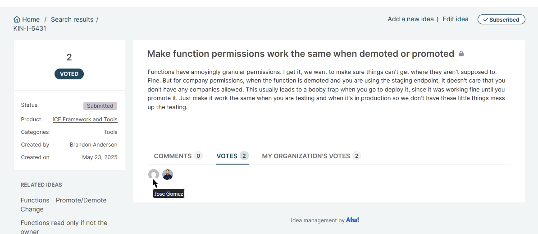Open the ICE Framework and Tools product link
This screenshot has width=538, height=234.
tap(85, 119)
